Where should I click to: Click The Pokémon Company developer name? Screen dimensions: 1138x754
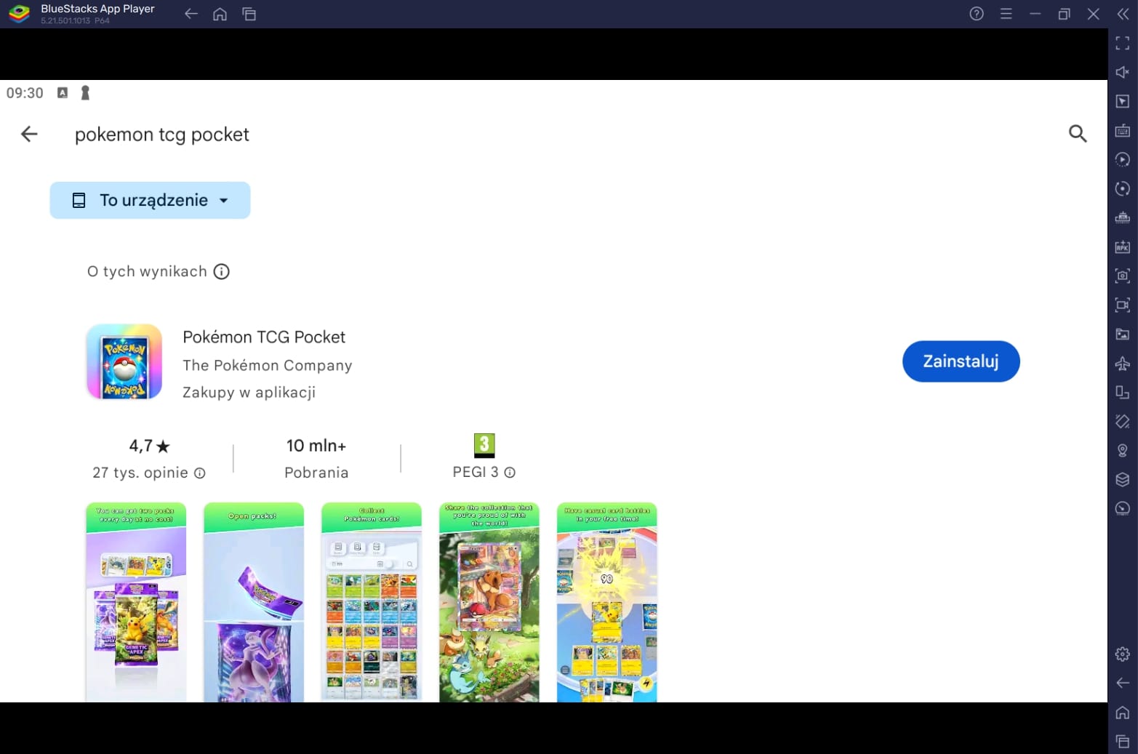click(x=267, y=365)
